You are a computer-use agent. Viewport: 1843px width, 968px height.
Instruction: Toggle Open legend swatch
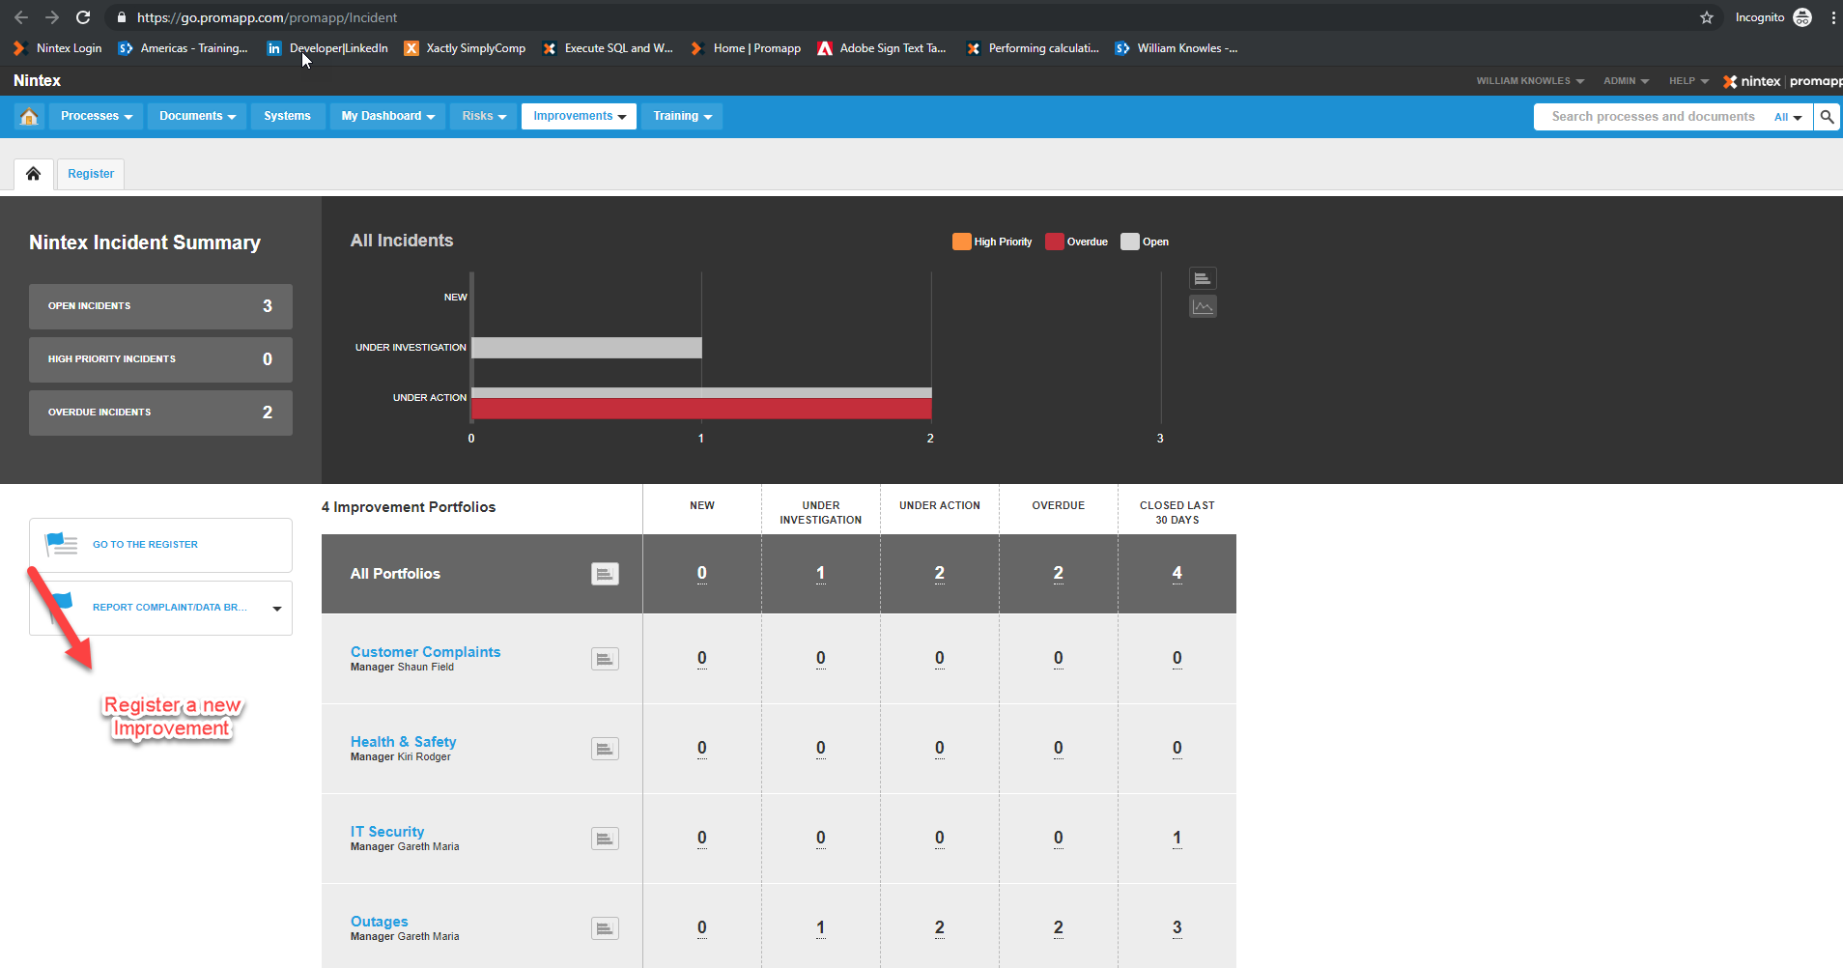point(1130,242)
